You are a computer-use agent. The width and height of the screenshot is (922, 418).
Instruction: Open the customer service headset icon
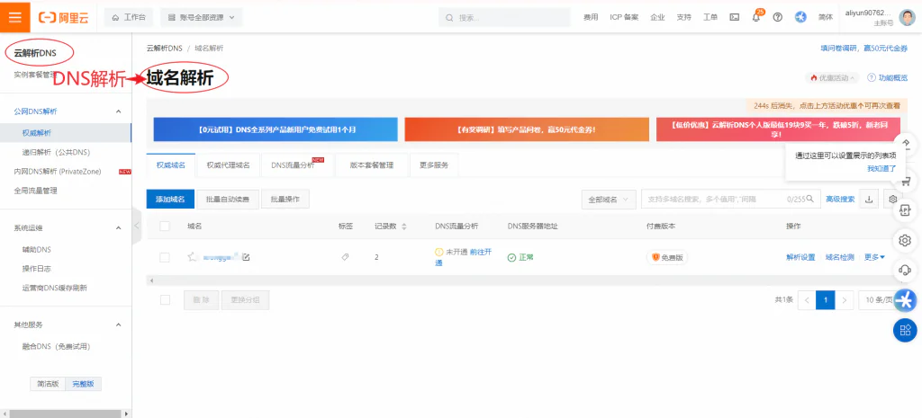click(906, 270)
